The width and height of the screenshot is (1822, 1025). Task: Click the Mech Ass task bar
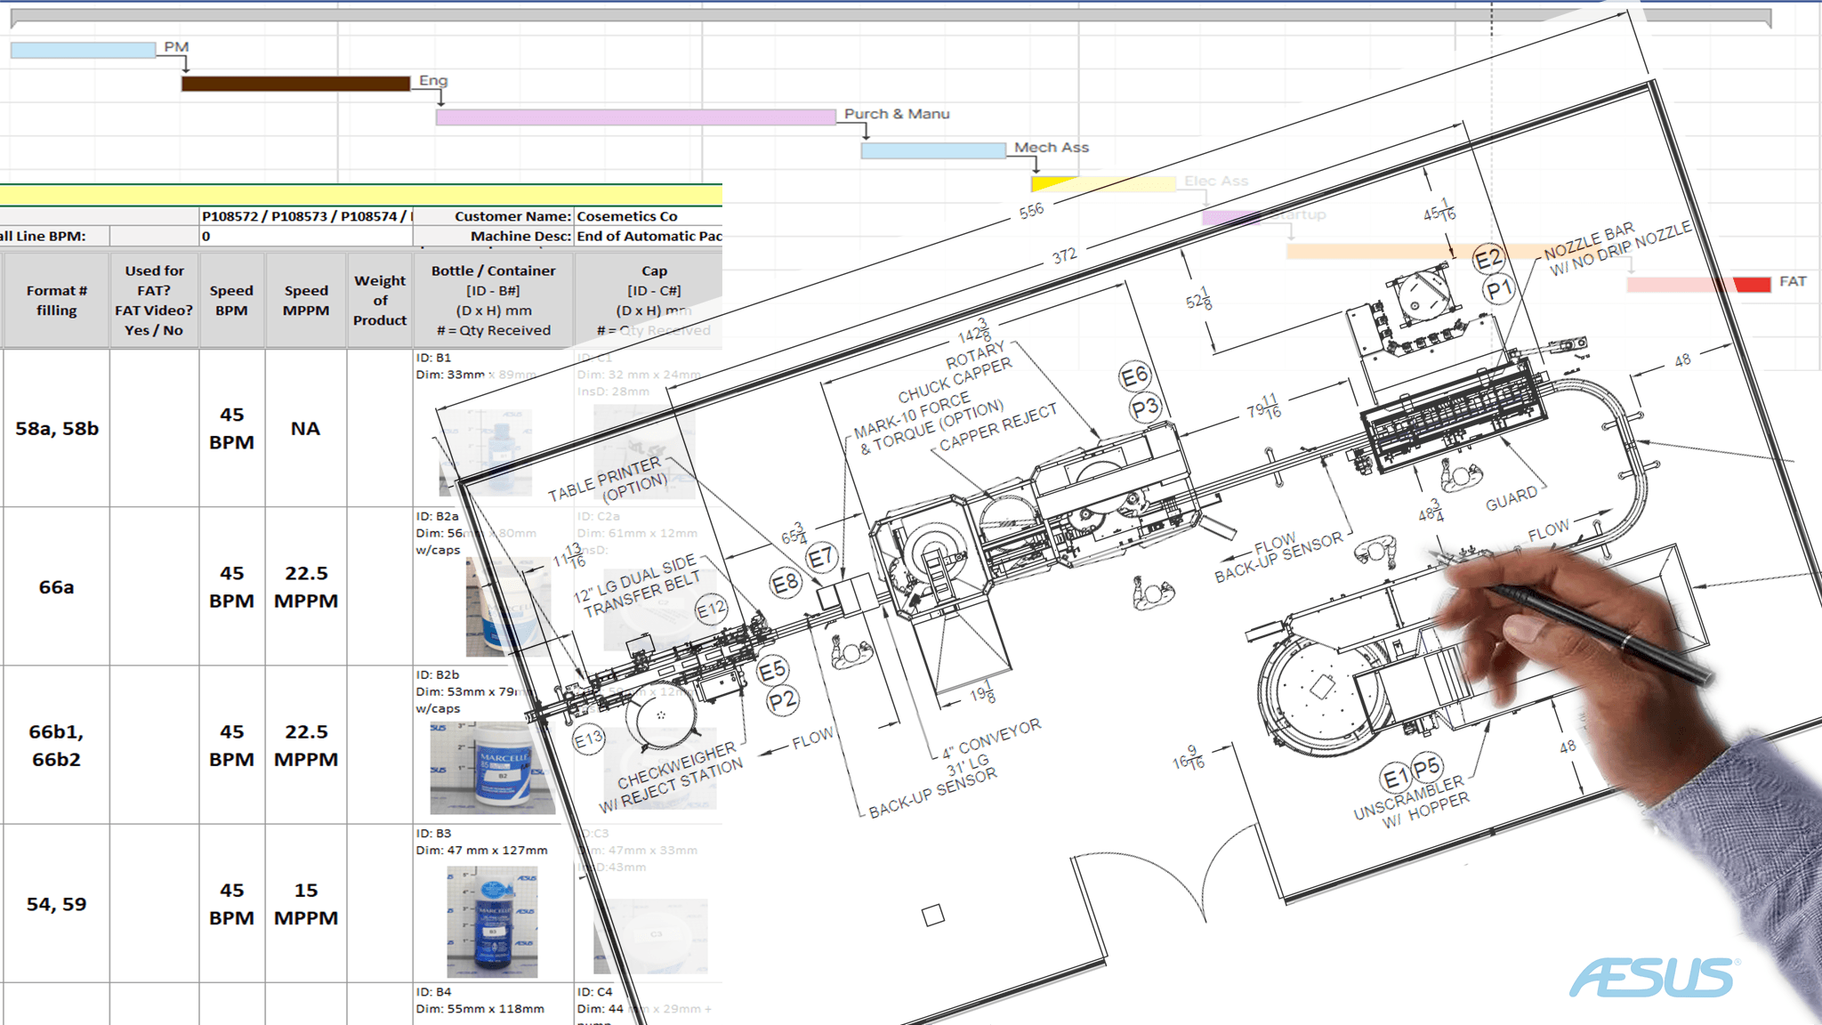tap(932, 151)
